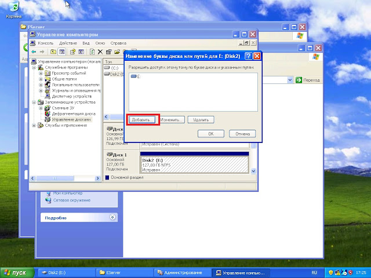Click the Мой компьютер link in Explorer sidebar
This screenshot has height=278, width=371.
(x=68, y=193)
